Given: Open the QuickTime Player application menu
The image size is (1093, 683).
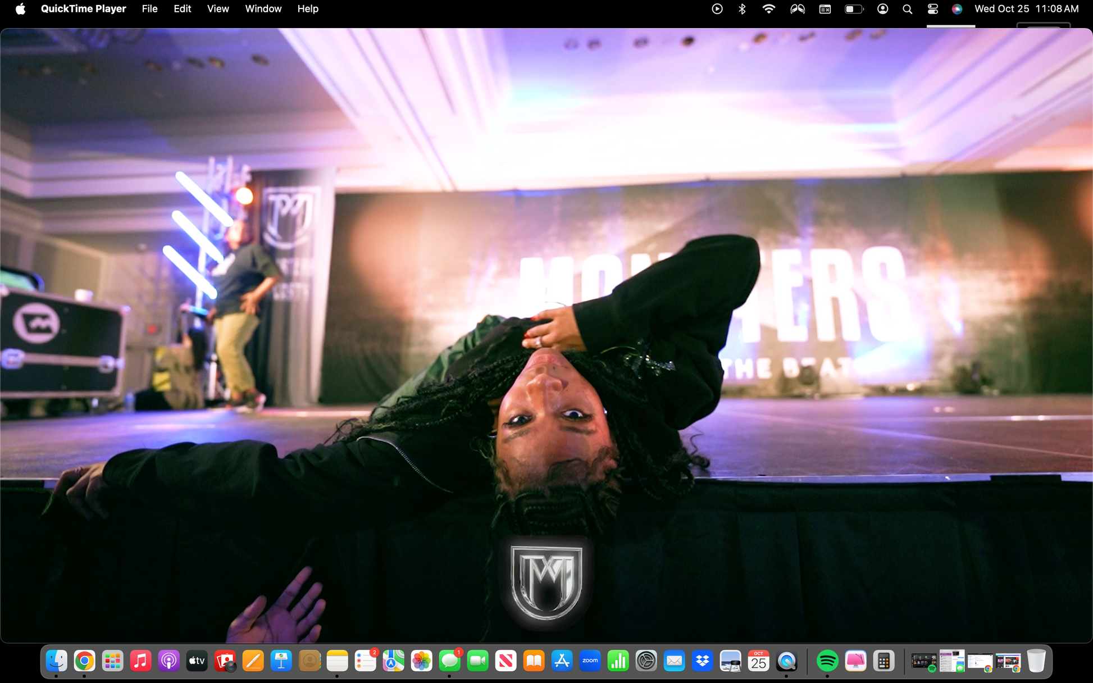Looking at the screenshot, I should [x=83, y=8].
